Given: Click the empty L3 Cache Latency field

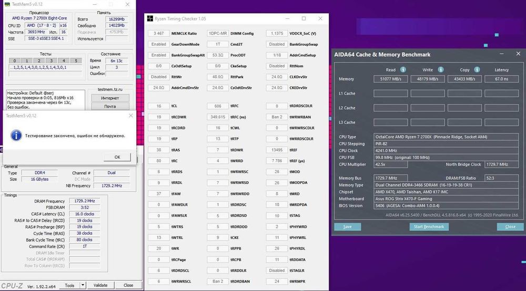Looking at the screenshot, I should pyautogui.click(x=501, y=122).
